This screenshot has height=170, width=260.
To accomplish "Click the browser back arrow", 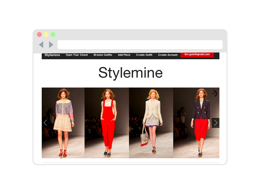I will tap(41, 45).
